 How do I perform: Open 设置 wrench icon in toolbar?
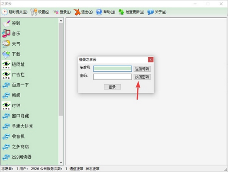(34, 12)
